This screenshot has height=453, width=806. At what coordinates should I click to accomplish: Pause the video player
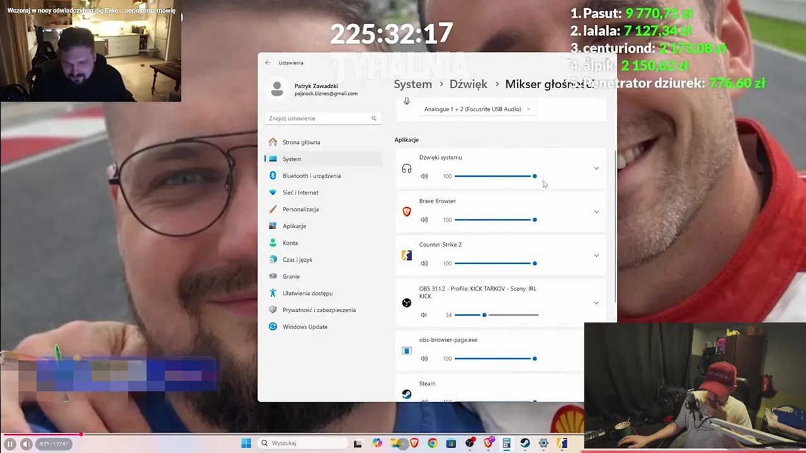10,444
